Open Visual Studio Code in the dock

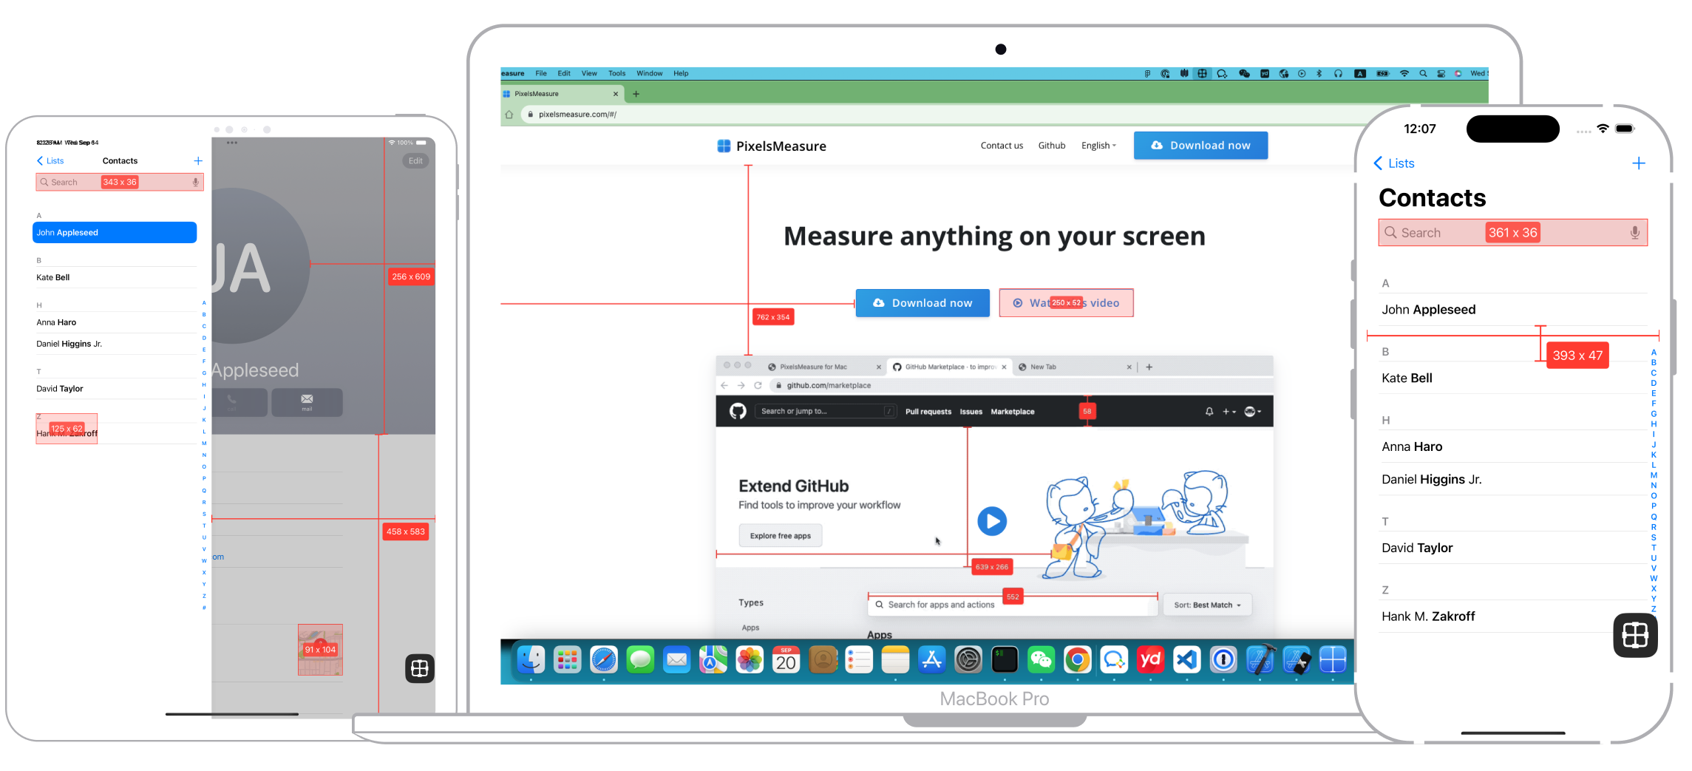[x=1187, y=660]
